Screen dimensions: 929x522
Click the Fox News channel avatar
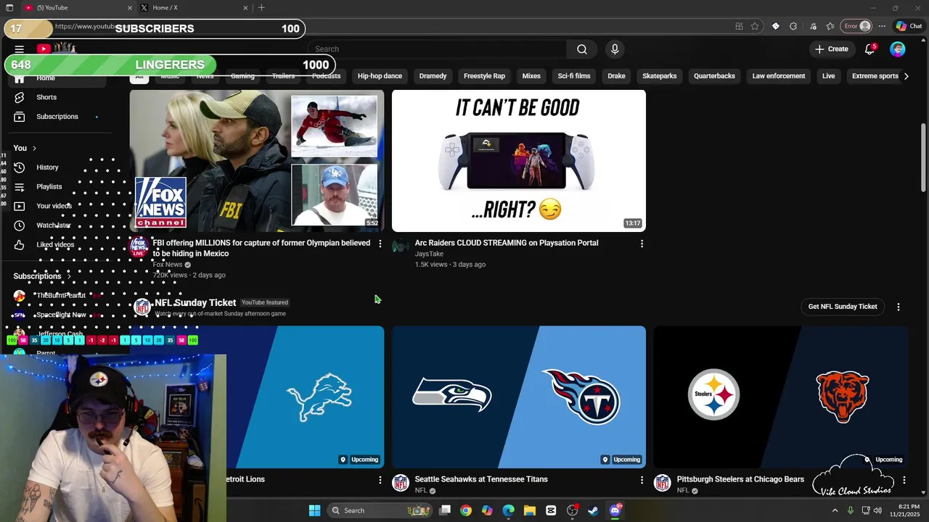tap(139, 247)
